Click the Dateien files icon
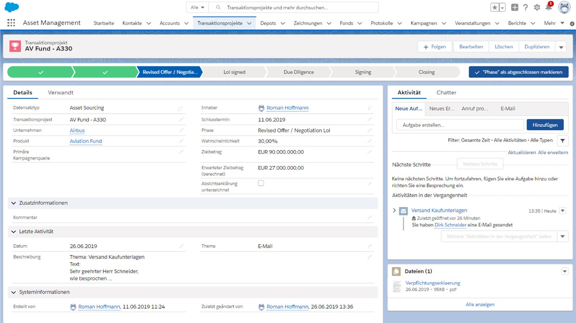The height and width of the screenshot is (323, 576). [397, 271]
